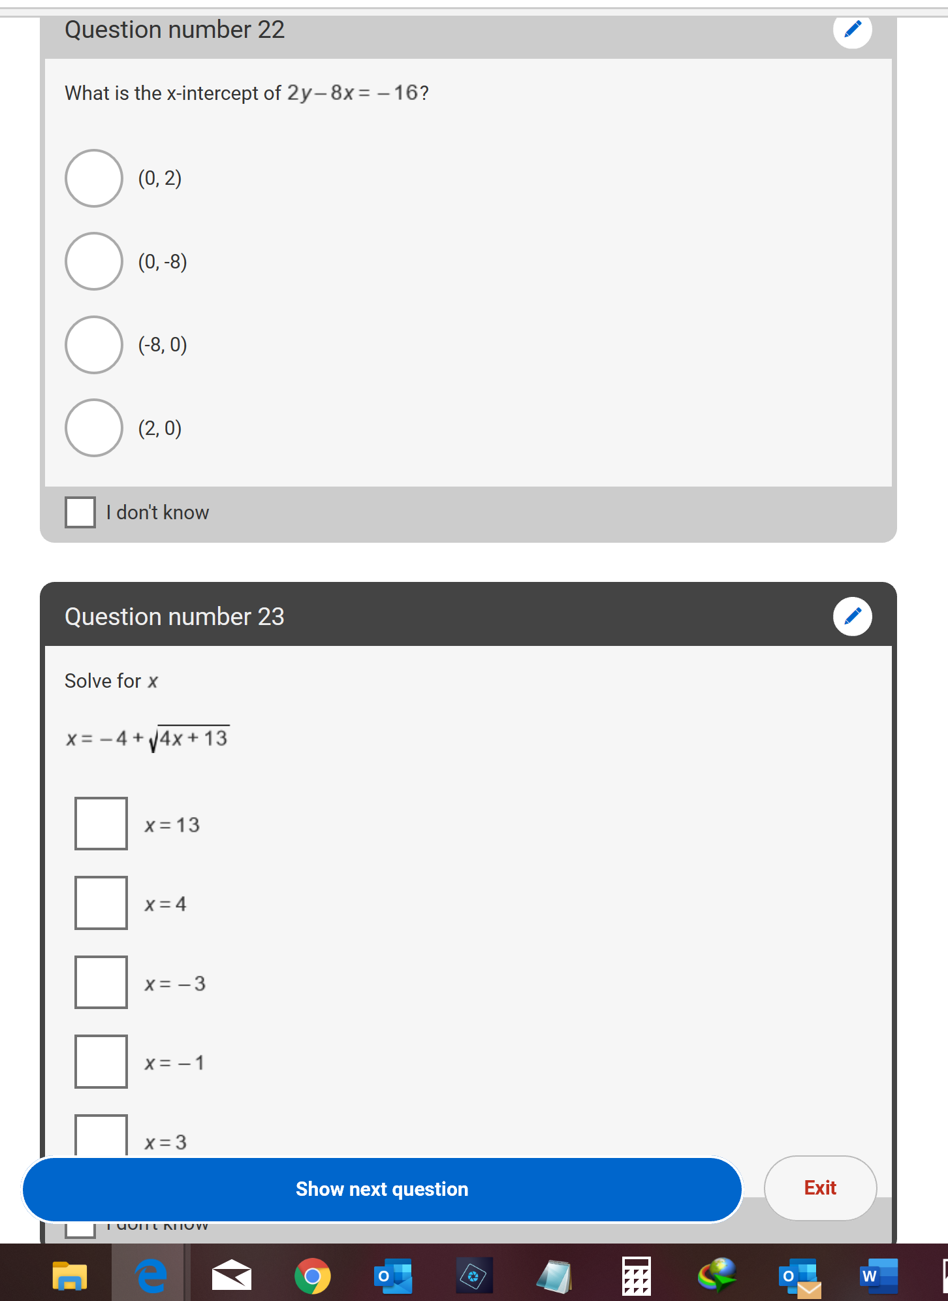Image resolution: width=948 pixels, height=1301 pixels.
Task: Click the Exit button
Action: [x=820, y=1188]
